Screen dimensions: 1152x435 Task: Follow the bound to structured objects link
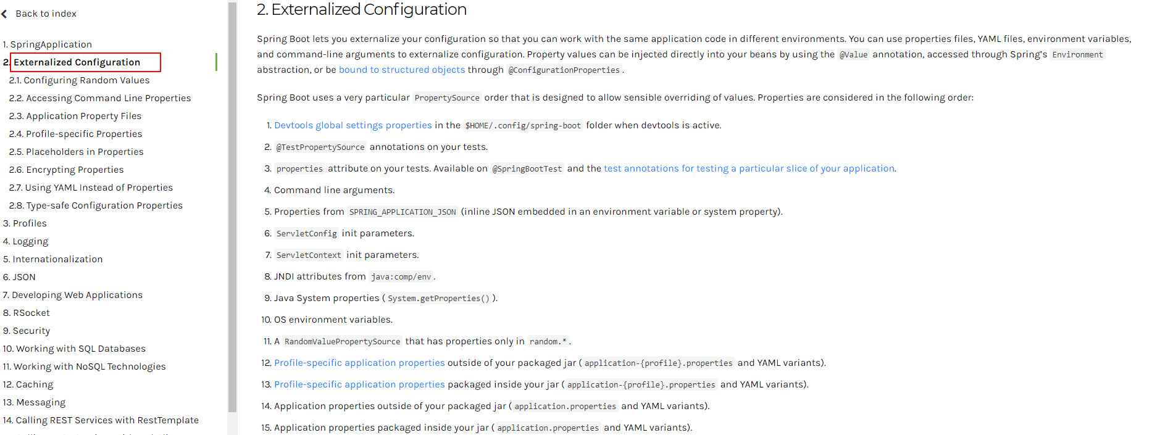(x=402, y=70)
